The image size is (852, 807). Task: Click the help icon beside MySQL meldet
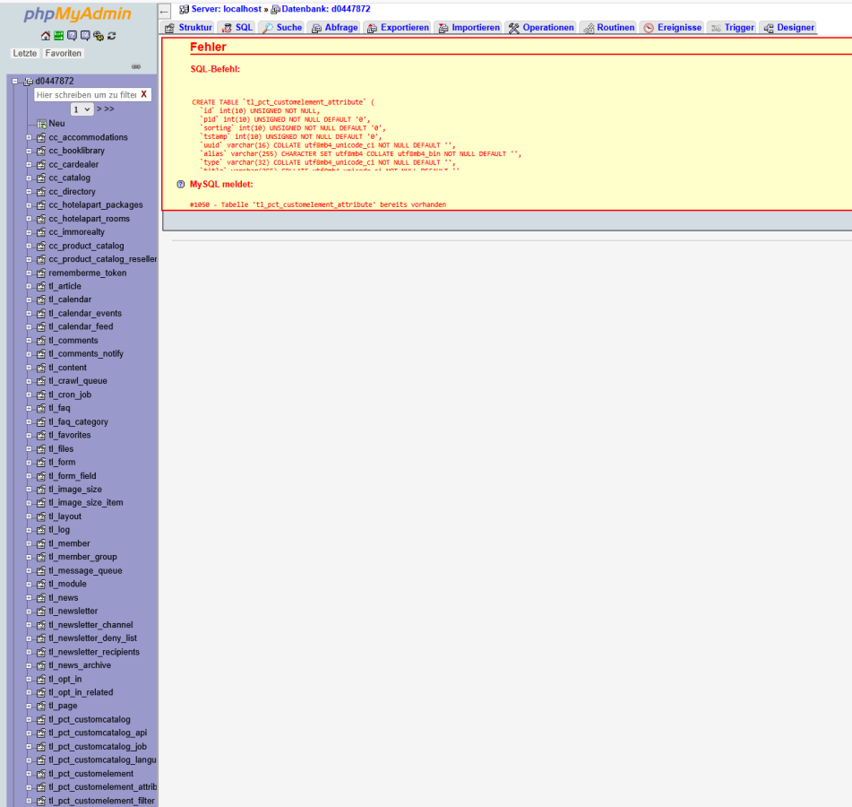[181, 184]
